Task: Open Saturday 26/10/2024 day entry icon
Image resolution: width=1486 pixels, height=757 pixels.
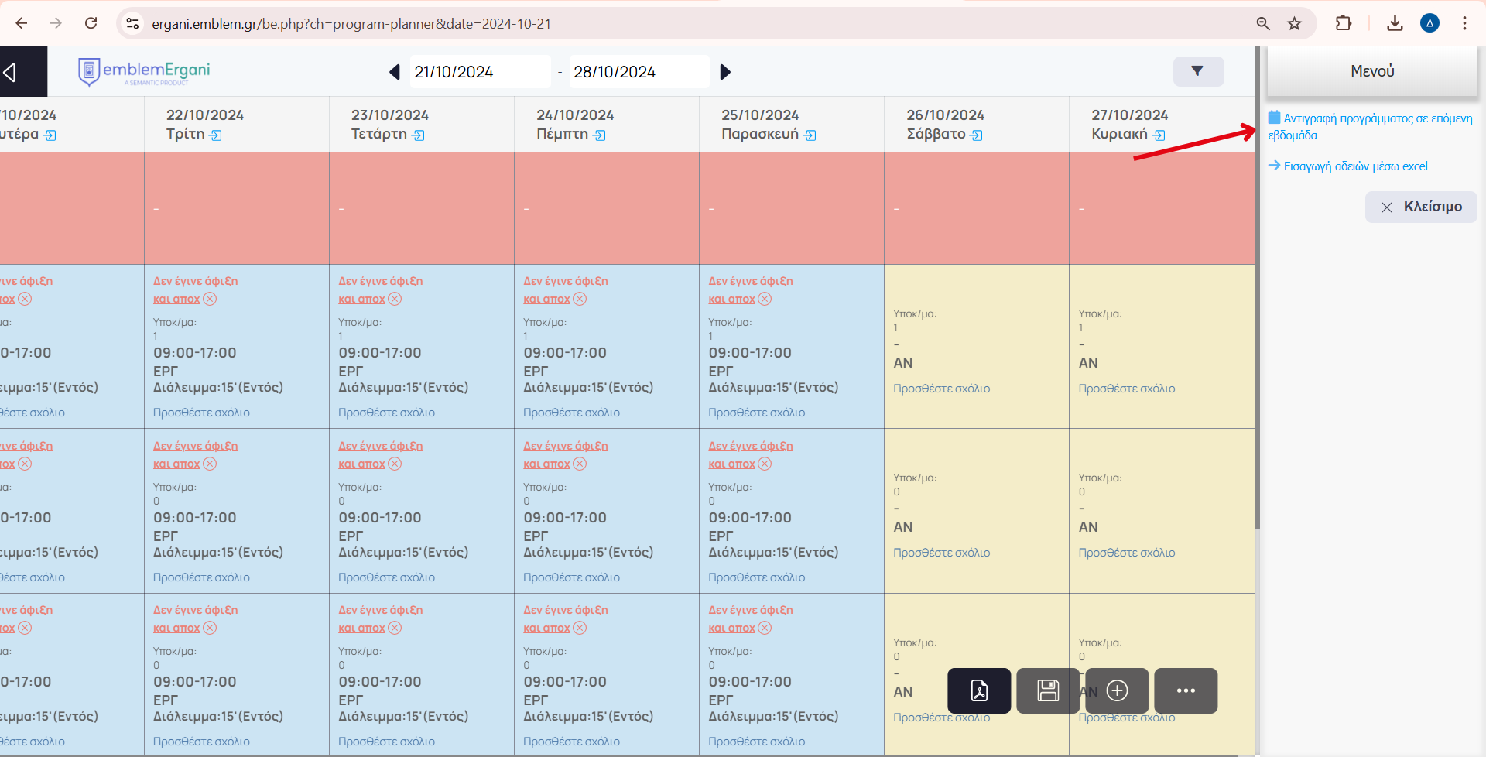Action: 977,135
